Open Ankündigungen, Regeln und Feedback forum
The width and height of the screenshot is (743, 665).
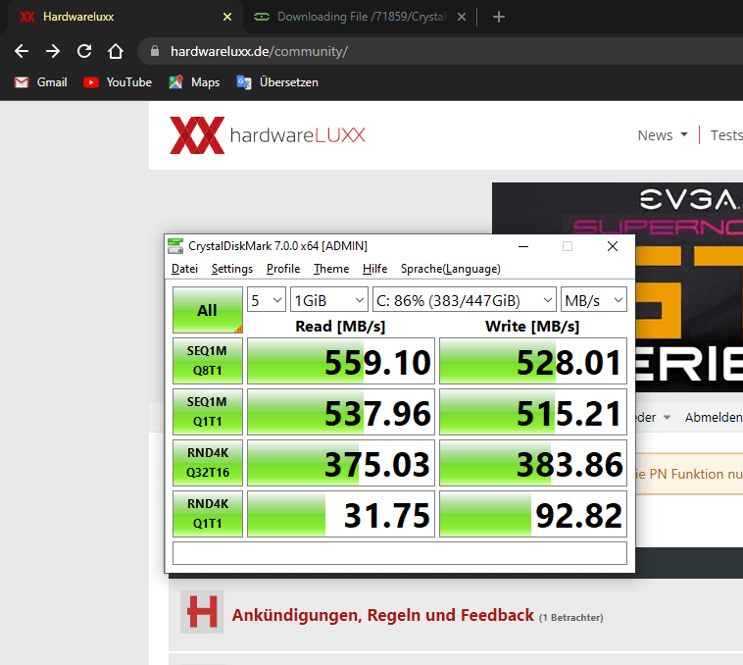tap(382, 615)
